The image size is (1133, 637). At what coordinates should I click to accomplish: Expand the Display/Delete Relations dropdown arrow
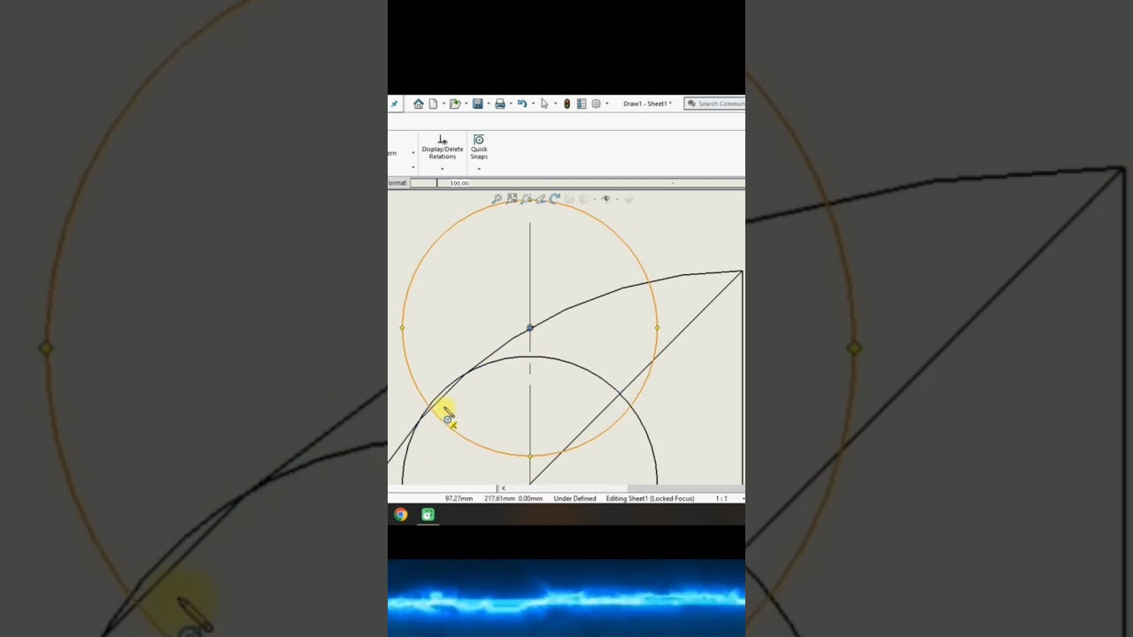[442, 169]
